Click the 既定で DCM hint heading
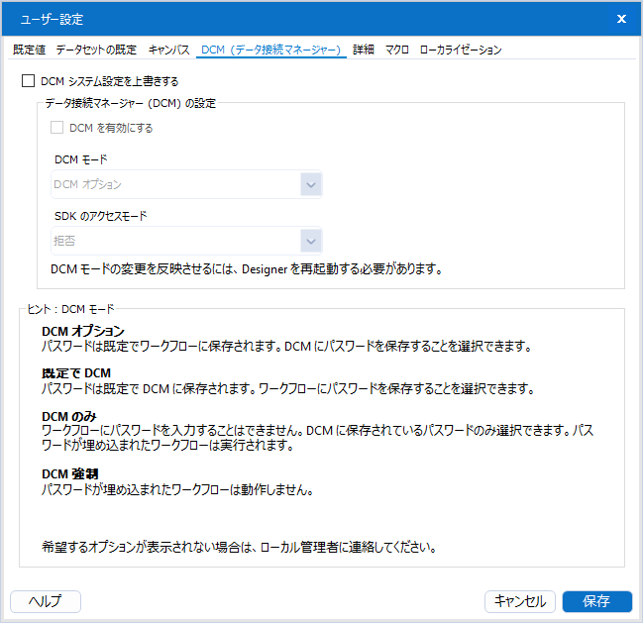 pyautogui.click(x=76, y=372)
